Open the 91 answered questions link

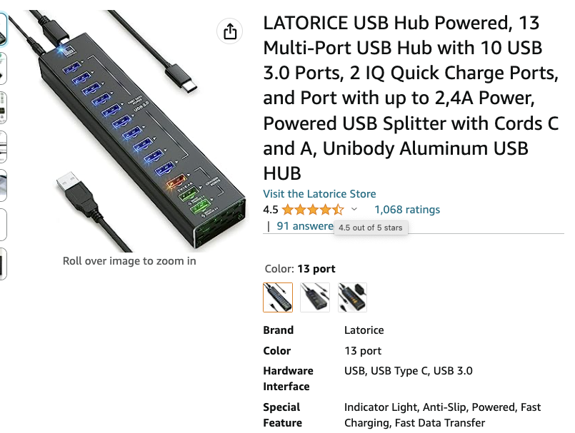pos(305,226)
